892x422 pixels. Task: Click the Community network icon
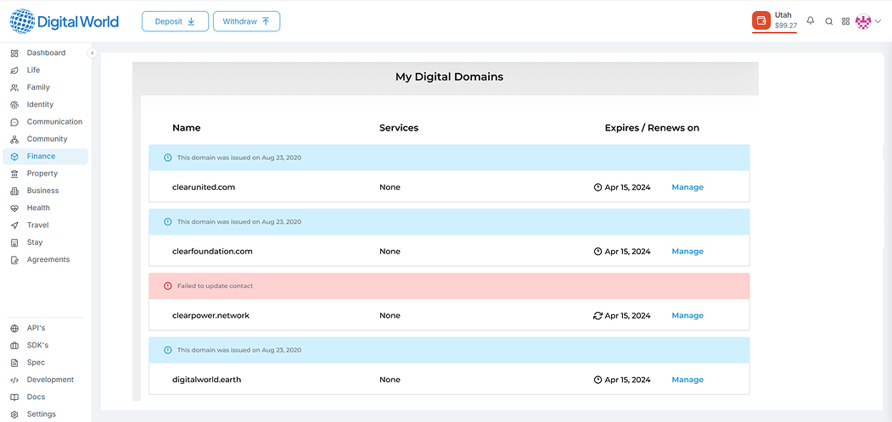click(x=14, y=139)
